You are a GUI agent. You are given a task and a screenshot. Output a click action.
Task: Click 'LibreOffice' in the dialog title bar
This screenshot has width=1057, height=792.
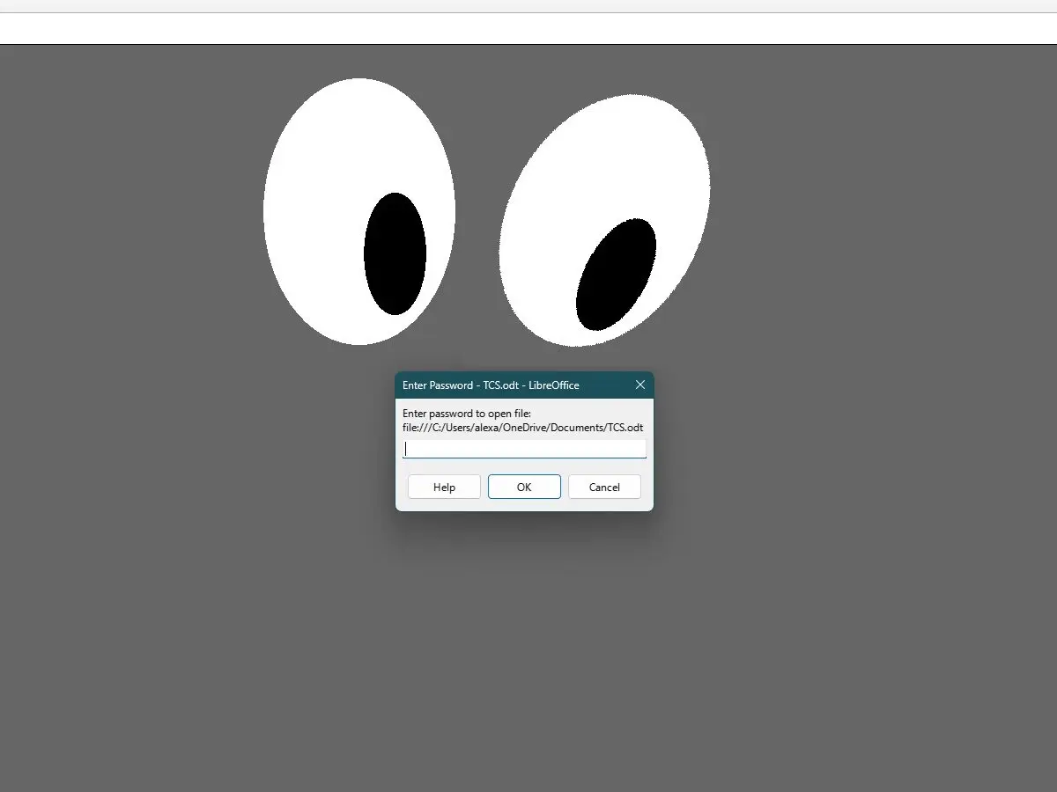554,385
